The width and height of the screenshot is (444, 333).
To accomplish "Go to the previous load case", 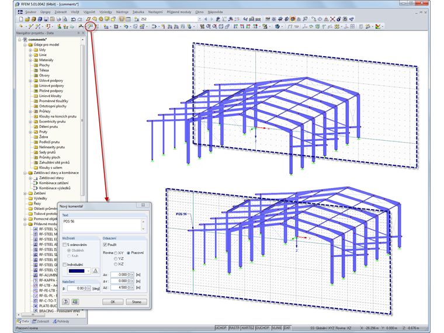I will pos(206,19).
